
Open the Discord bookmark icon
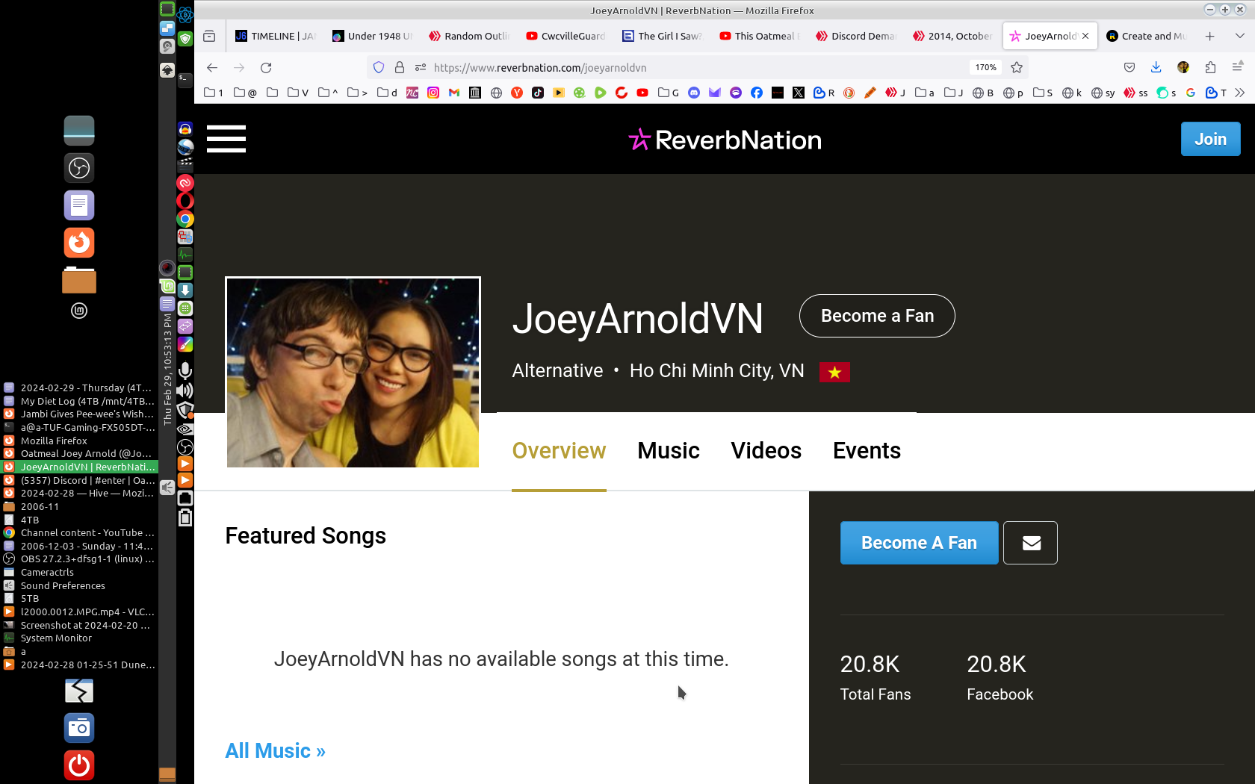pyautogui.click(x=694, y=93)
